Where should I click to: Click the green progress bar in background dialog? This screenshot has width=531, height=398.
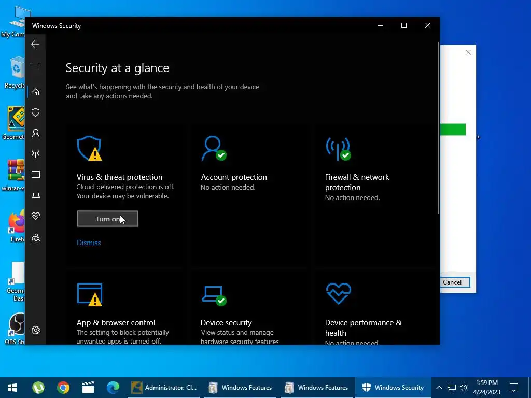point(453,130)
